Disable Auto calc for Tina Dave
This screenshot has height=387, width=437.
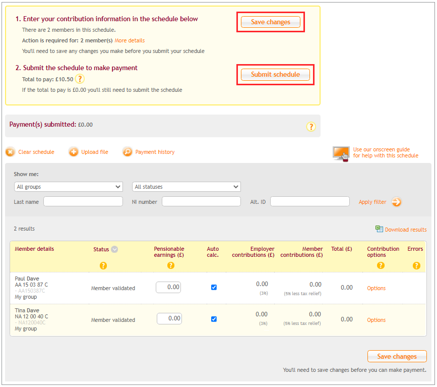click(x=214, y=318)
